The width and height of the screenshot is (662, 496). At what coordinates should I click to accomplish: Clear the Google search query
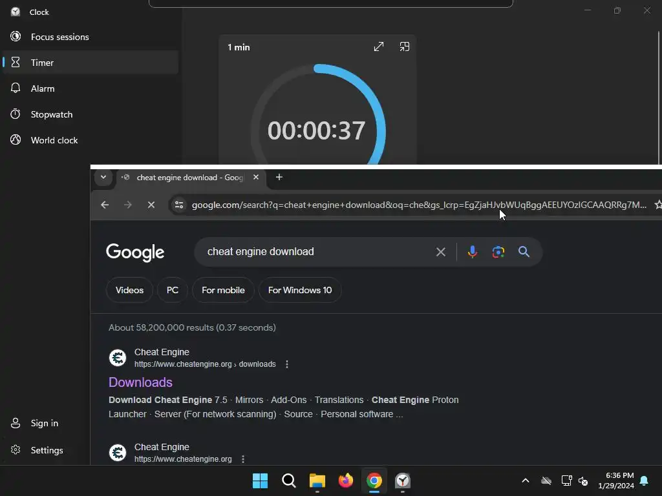441,252
